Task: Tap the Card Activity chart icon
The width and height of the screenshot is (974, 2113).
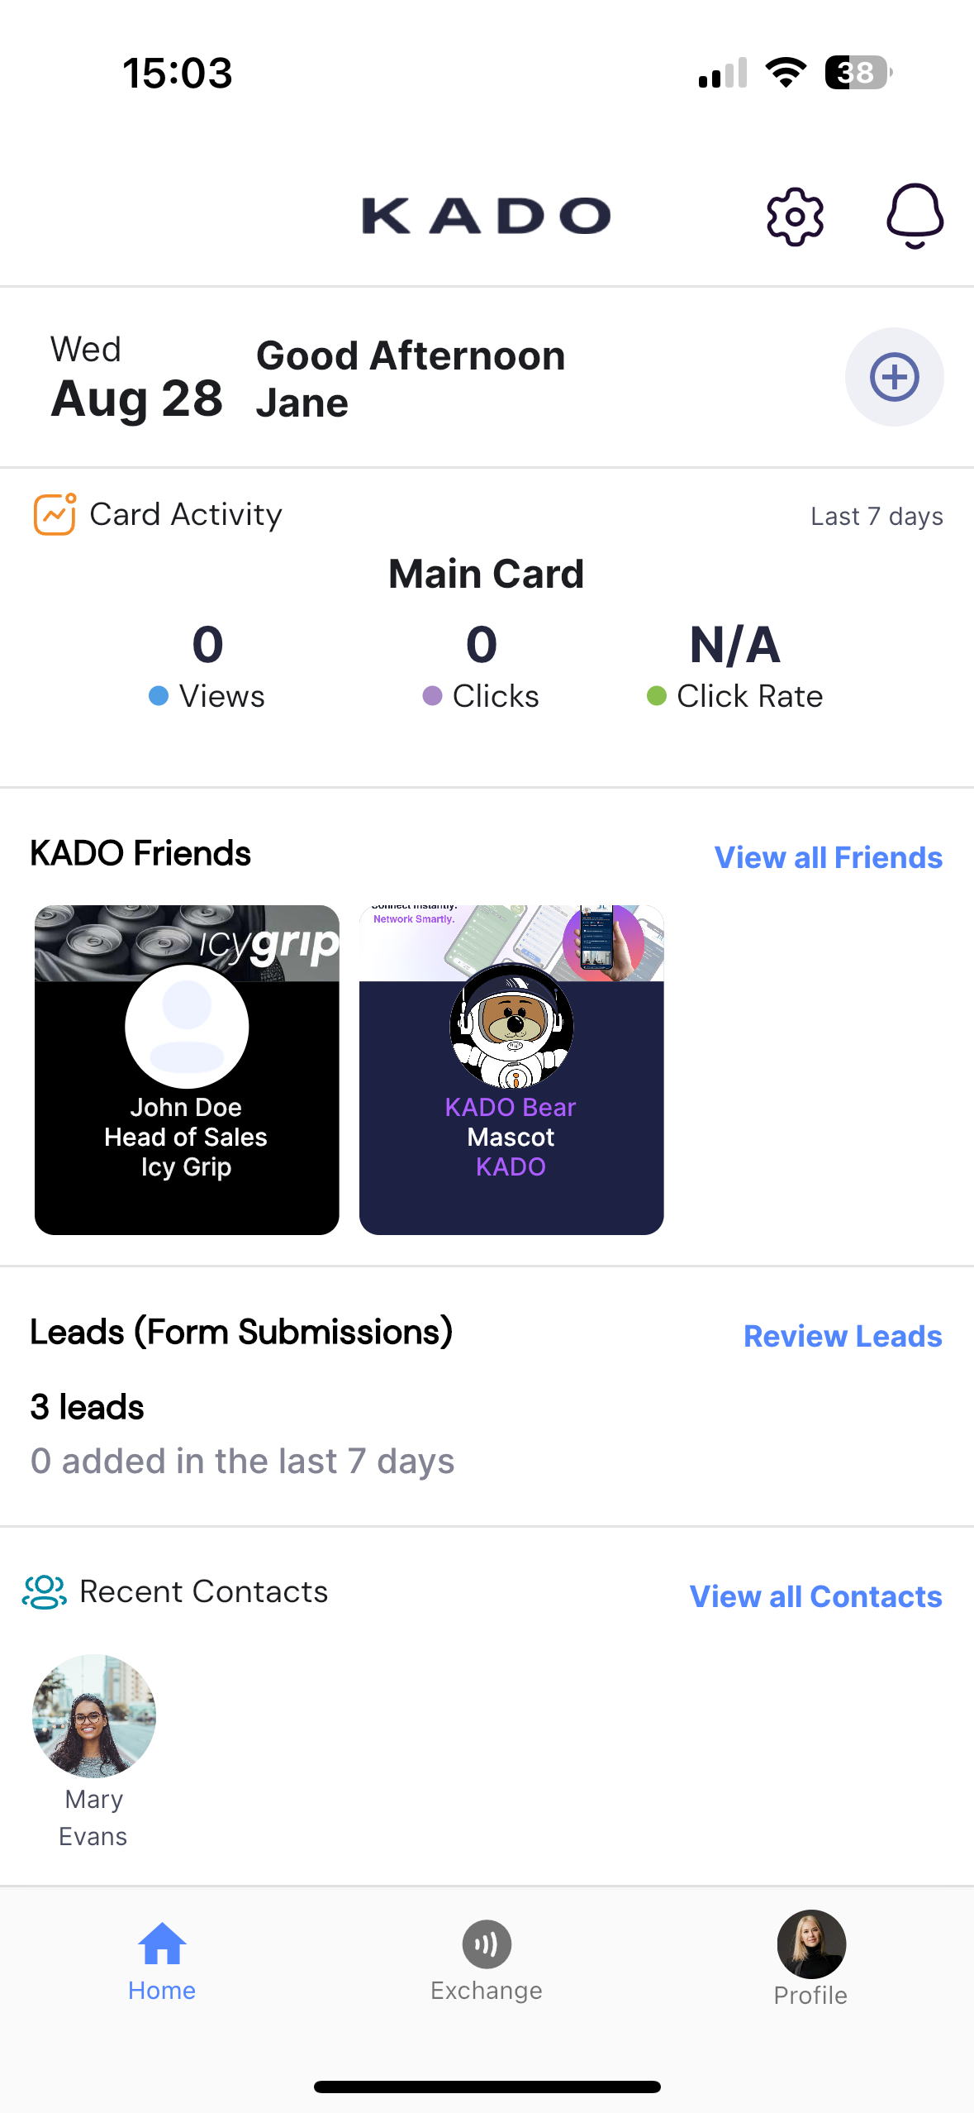Action: point(55,514)
